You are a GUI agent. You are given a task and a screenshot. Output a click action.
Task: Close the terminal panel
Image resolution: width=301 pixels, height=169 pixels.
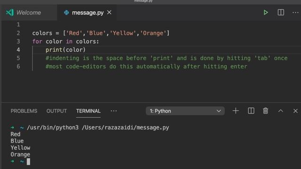coord(295,111)
